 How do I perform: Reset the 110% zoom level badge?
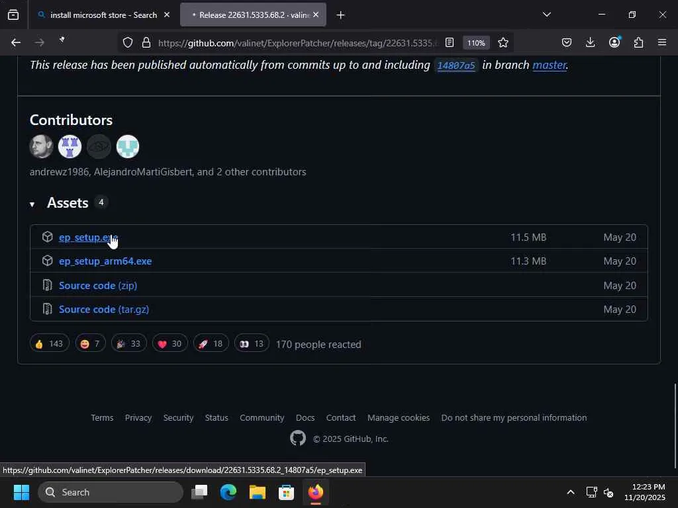476,43
